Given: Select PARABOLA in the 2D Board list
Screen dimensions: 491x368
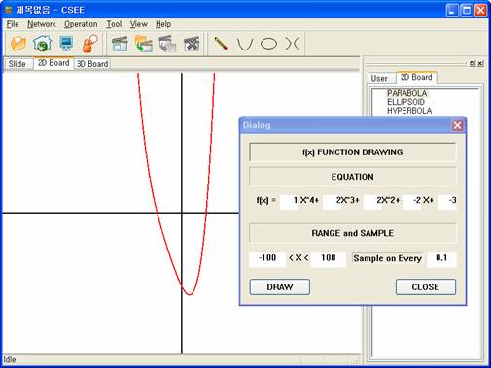Looking at the screenshot, I should pos(407,93).
